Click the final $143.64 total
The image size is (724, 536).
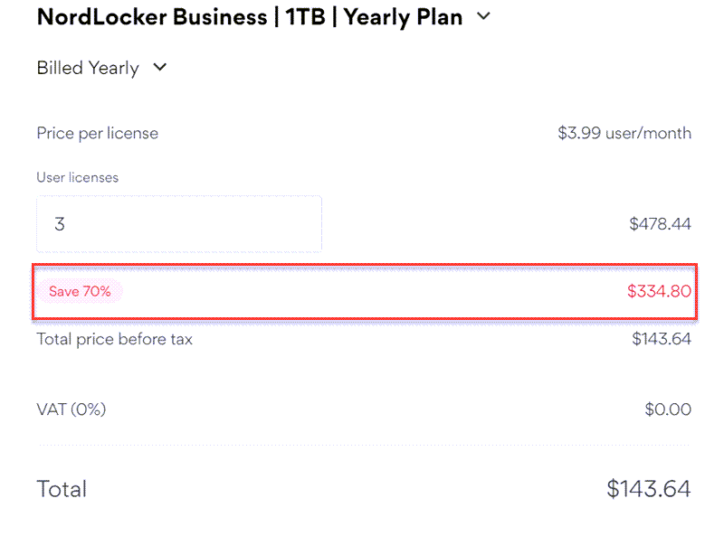pyautogui.click(x=649, y=489)
